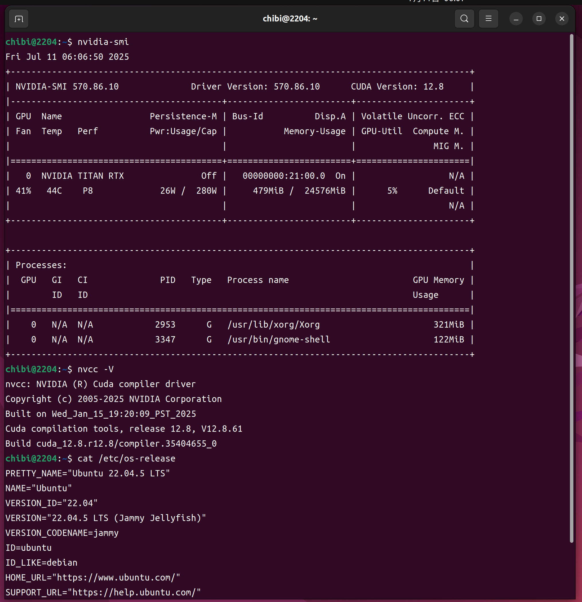
Task: Click the cat /etc/os-release command
Action: point(126,459)
